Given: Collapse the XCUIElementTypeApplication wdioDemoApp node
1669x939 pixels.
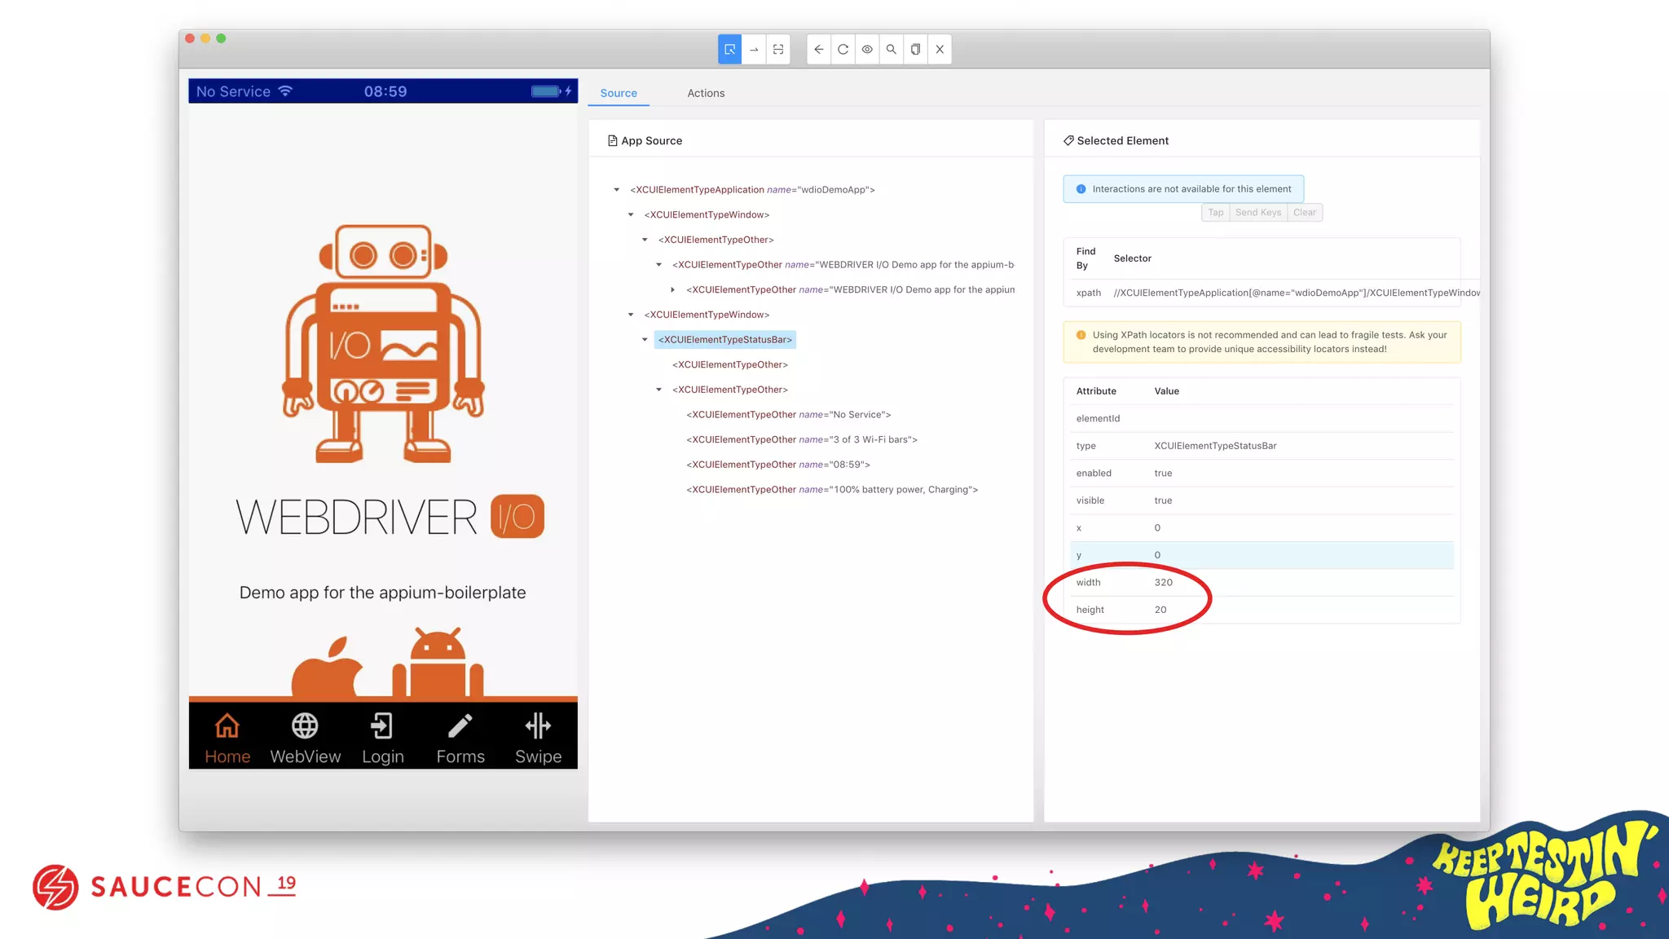Looking at the screenshot, I should 617,190.
